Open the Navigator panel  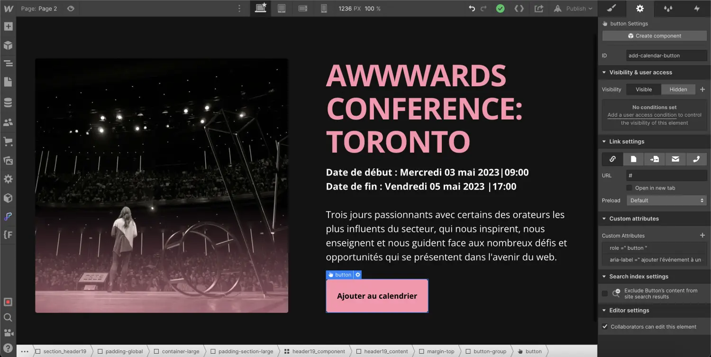click(x=8, y=63)
